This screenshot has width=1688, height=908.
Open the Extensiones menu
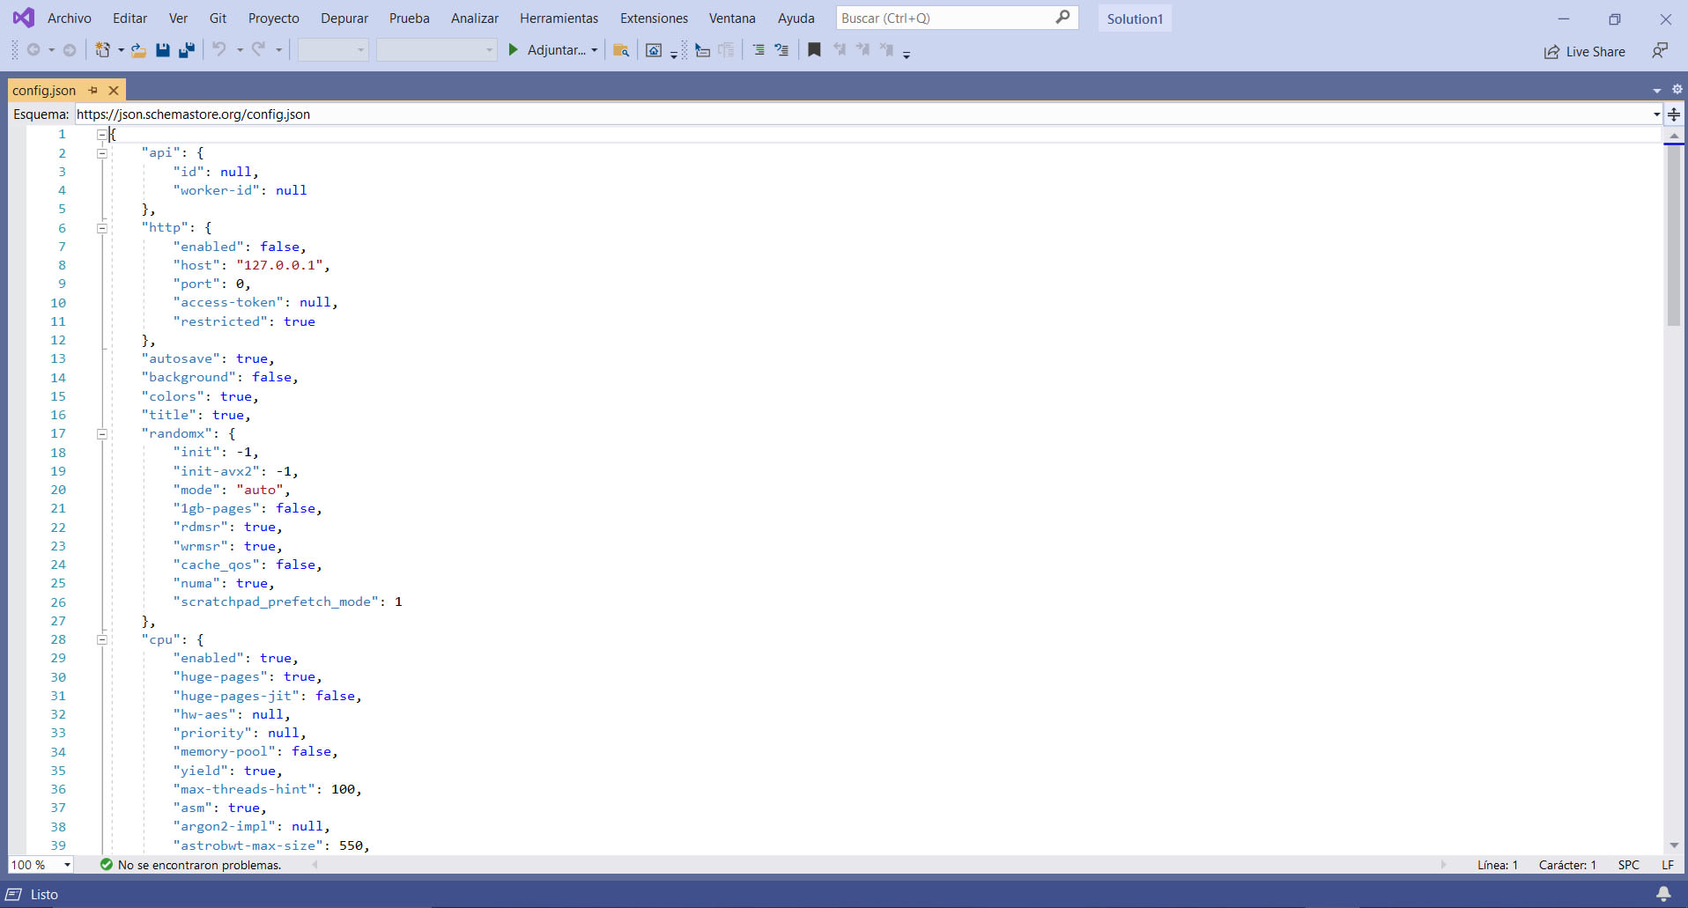pyautogui.click(x=654, y=18)
